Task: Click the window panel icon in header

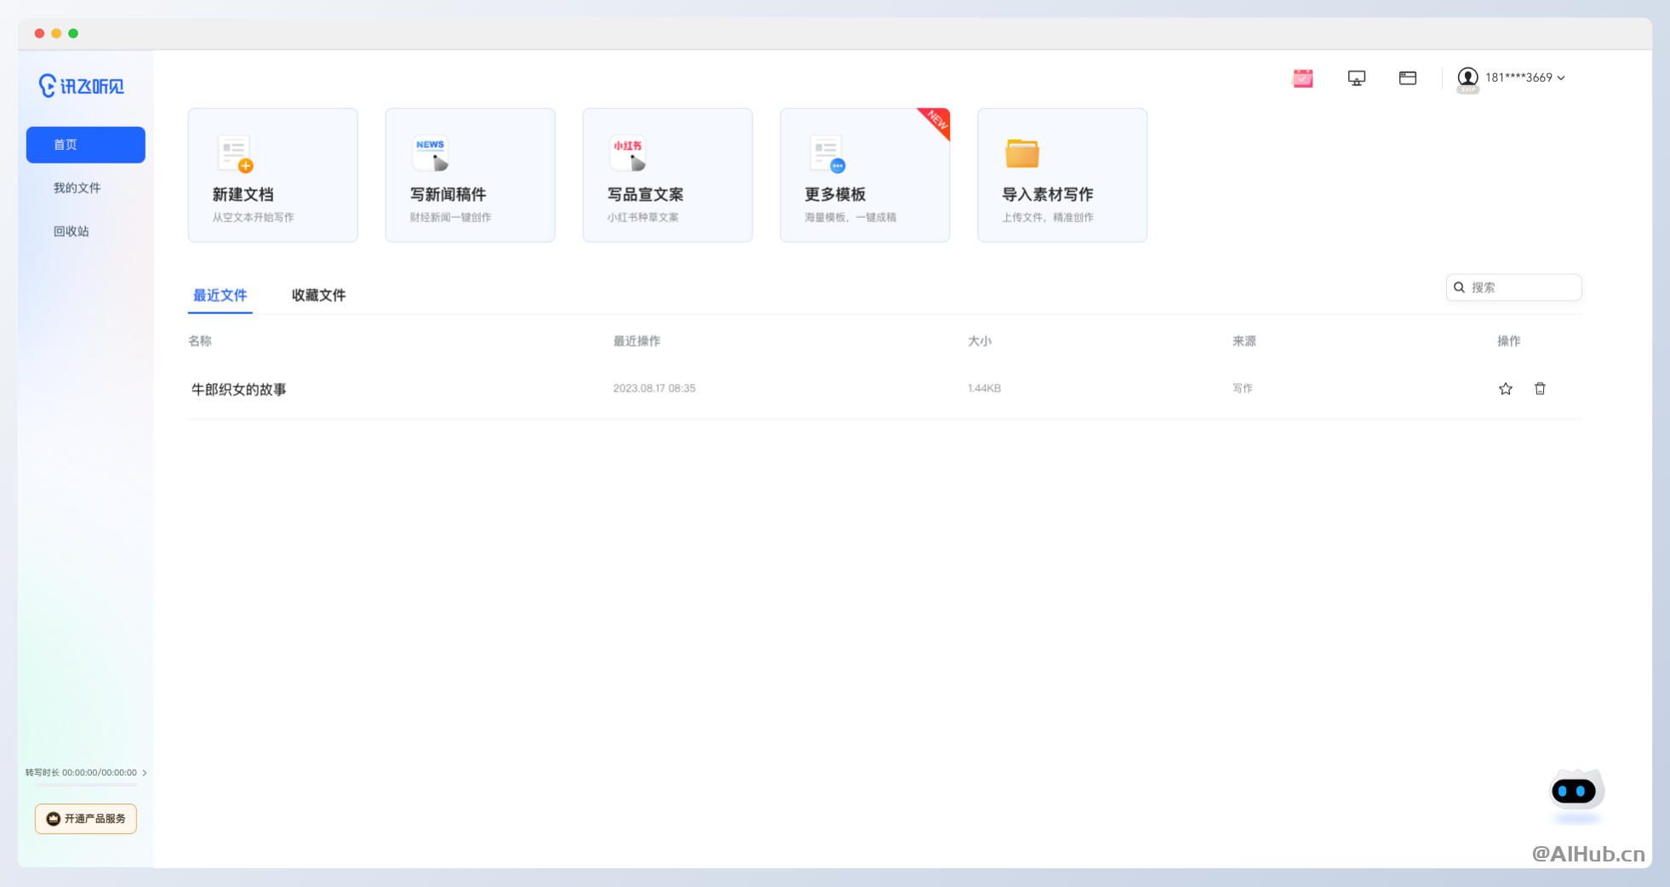Action: [1407, 78]
